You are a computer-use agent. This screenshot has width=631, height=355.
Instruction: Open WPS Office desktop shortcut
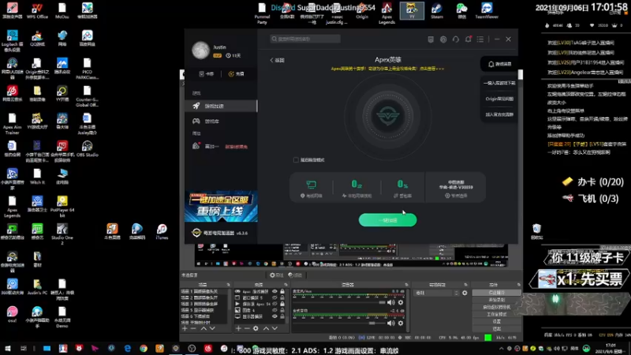pyautogui.click(x=37, y=11)
